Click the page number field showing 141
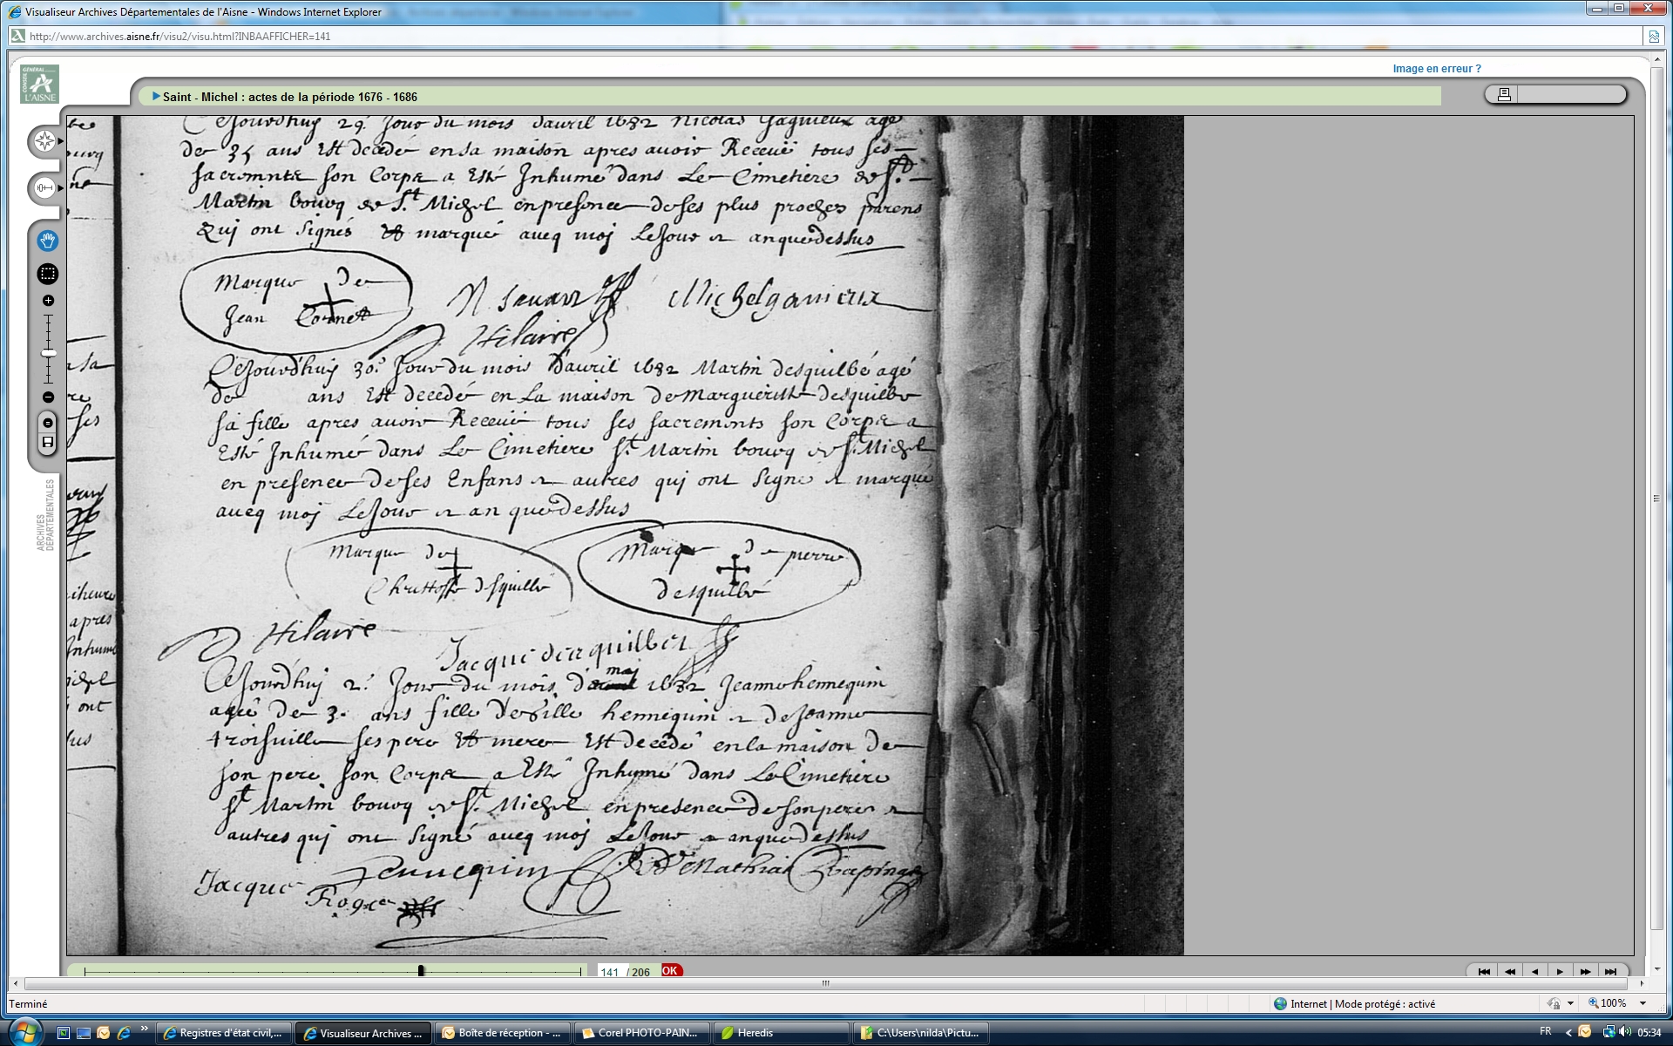The width and height of the screenshot is (1673, 1046). 610,972
